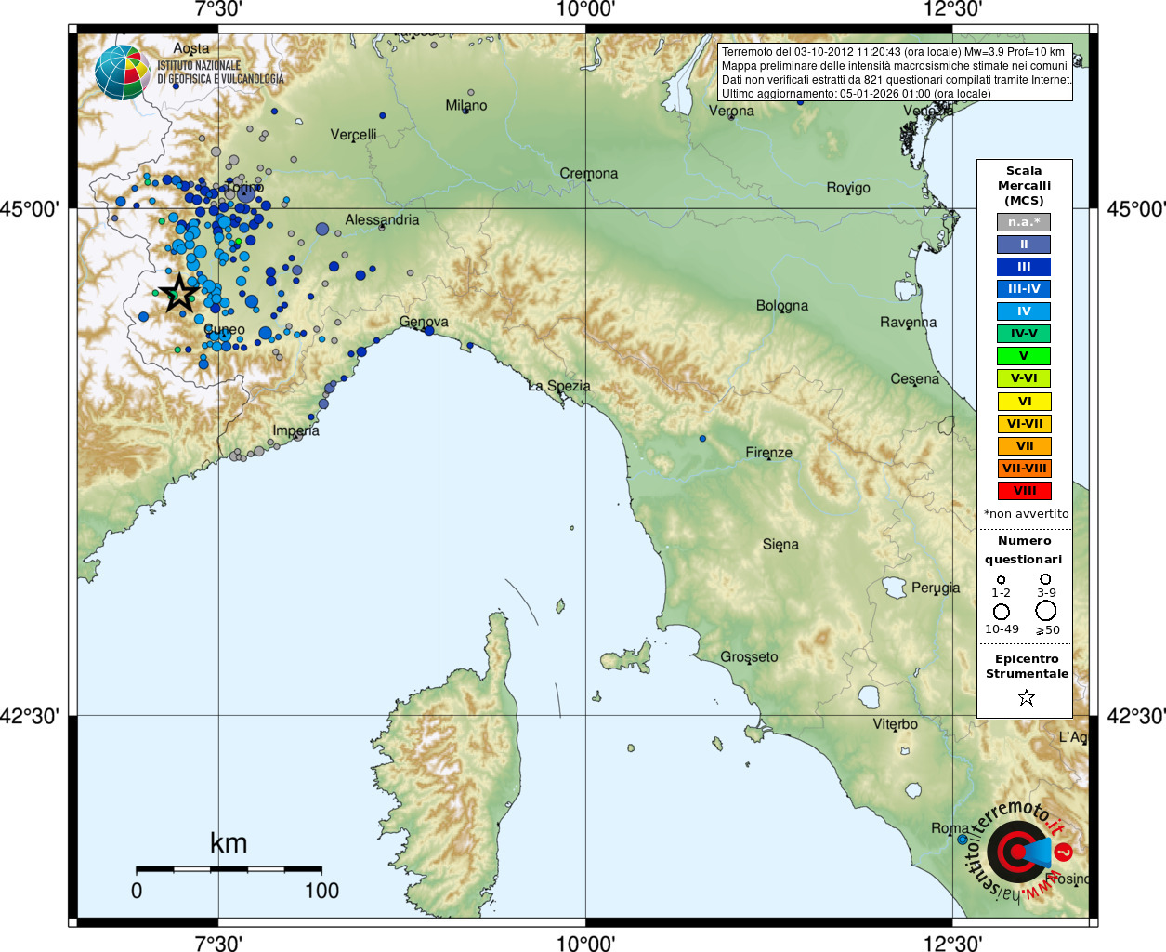Click the n.a.* gray legend swatch

tap(1024, 222)
